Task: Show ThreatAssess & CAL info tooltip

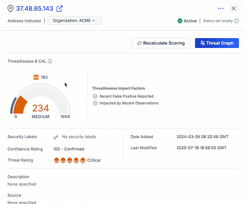Action: (x=50, y=61)
